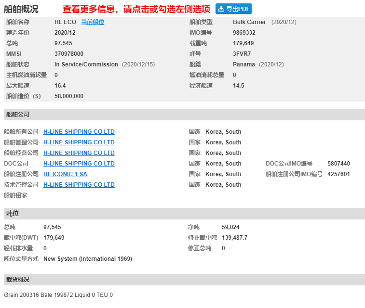Select the red 查看更多信息 notice text
The height and width of the screenshot is (308, 365).
[136, 9]
